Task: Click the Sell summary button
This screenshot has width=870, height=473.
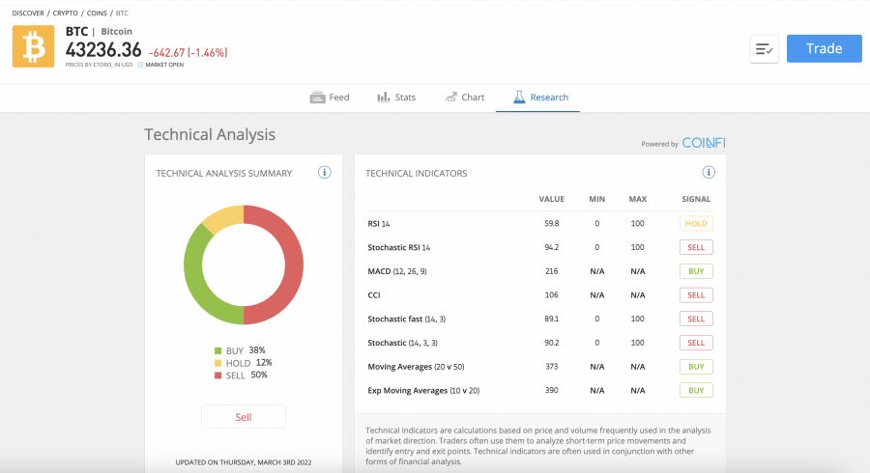Action: (244, 416)
